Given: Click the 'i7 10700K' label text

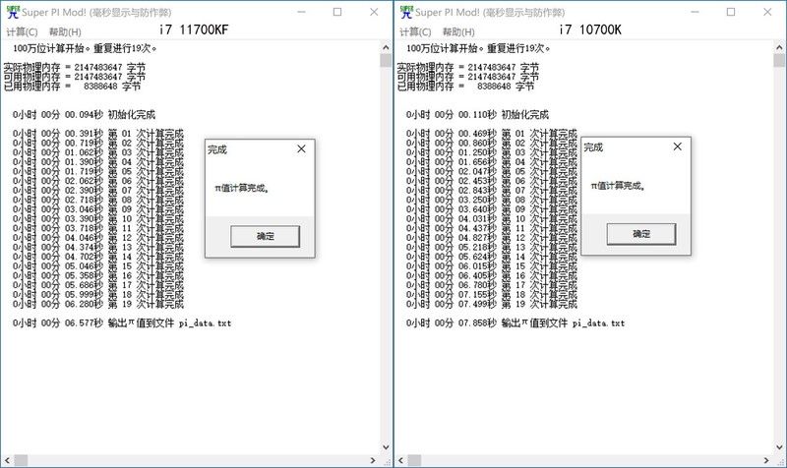Looking at the screenshot, I should click(x=590, y=30).
